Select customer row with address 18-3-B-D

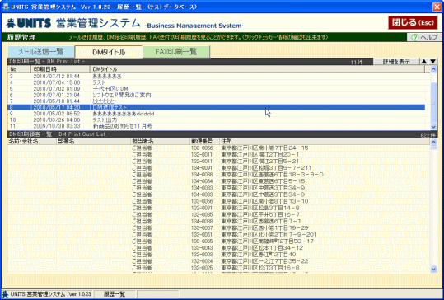click(x=218, y=175)
